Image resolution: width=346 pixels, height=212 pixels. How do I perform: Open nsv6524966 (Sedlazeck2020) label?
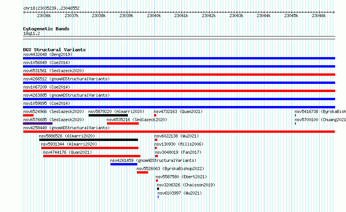click(54, 111)
